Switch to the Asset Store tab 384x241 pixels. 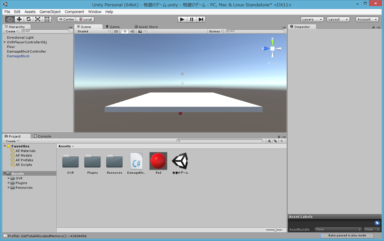coord(146,27)
